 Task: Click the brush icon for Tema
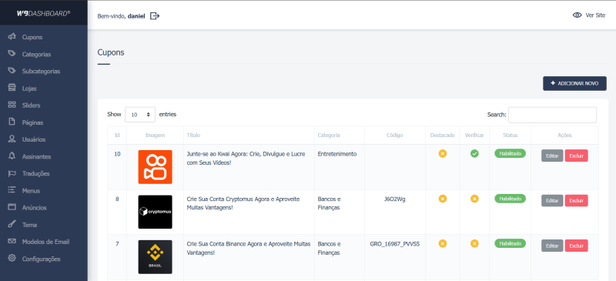click(x=12, y=224)
